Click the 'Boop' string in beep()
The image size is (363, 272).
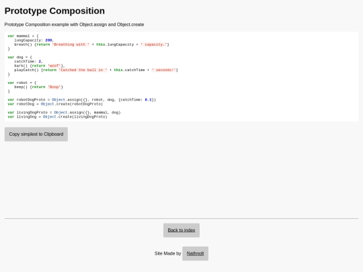tap(54, 87)
